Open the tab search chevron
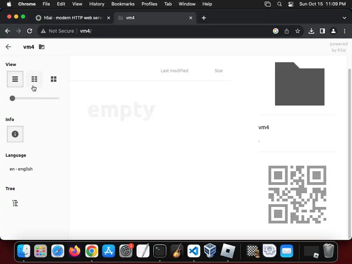Image resolution: width=352 pixels, height=264 pixels. (x=344, y=18)
